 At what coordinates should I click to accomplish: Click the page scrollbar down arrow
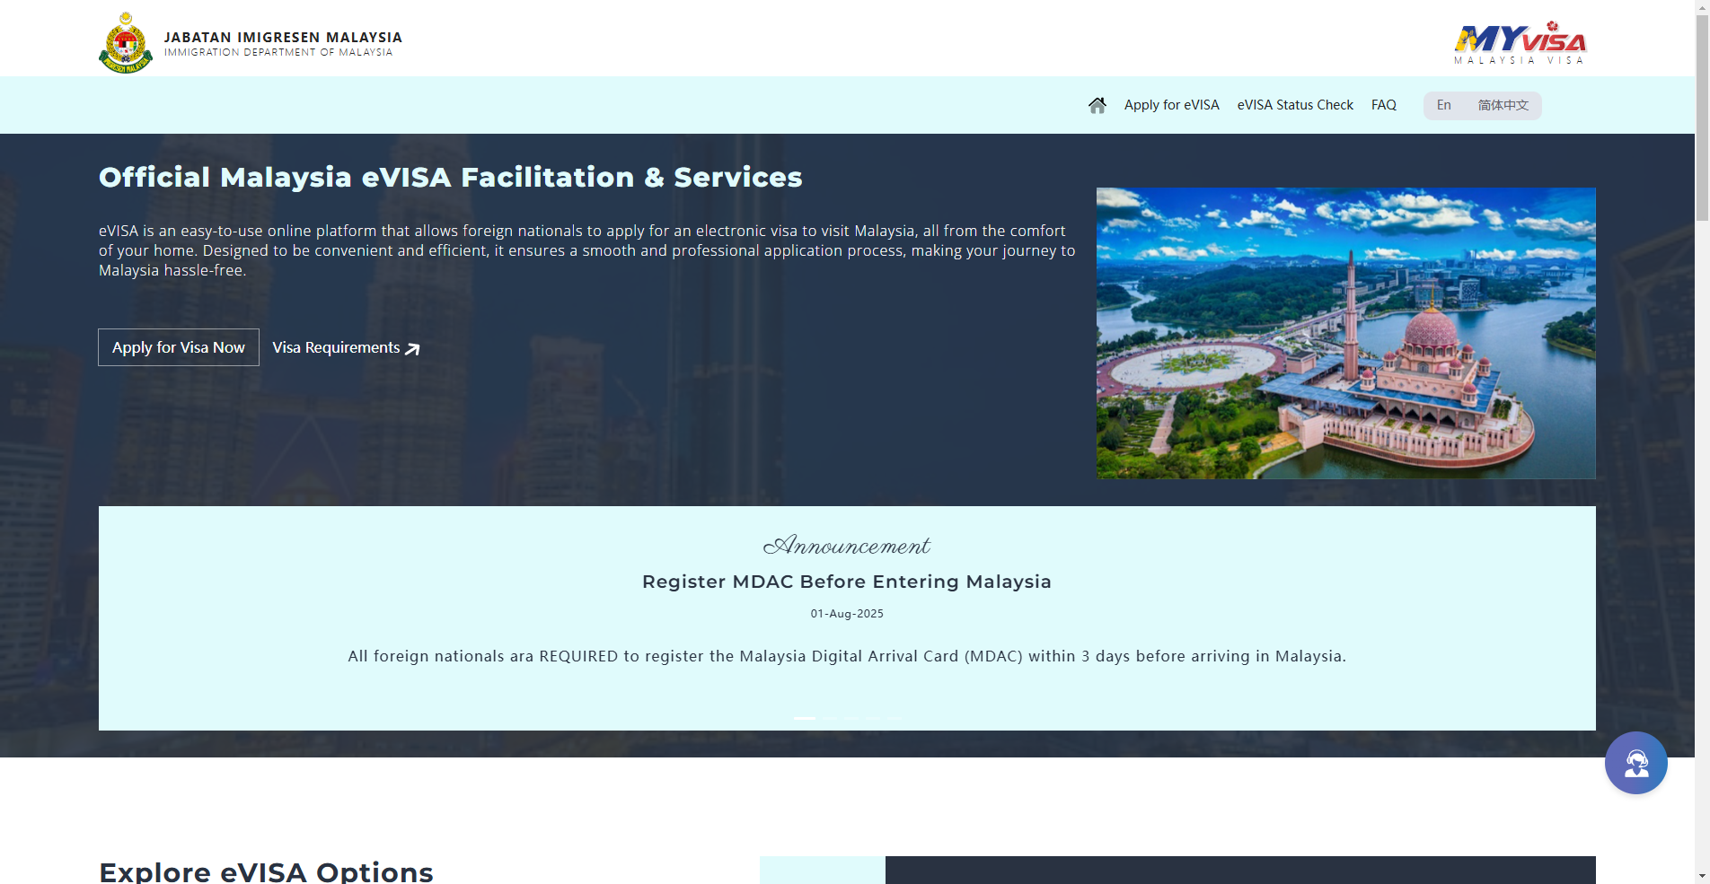(1702, 876)
